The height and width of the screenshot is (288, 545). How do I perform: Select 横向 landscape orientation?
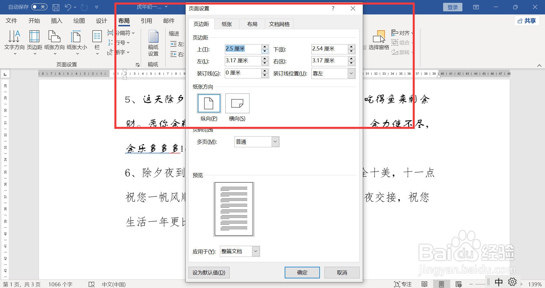pyautogui.click(x=237, y=103)
